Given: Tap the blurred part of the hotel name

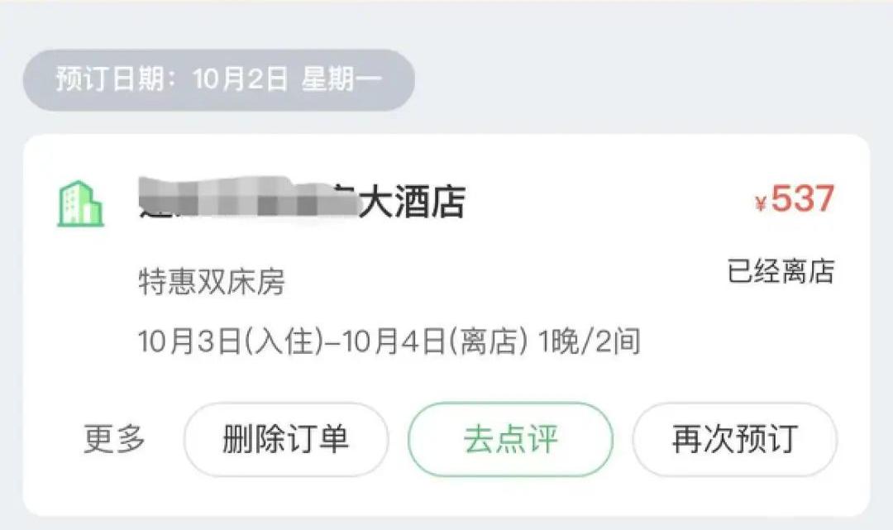Looking at the screenshot, I should (248, 202).
